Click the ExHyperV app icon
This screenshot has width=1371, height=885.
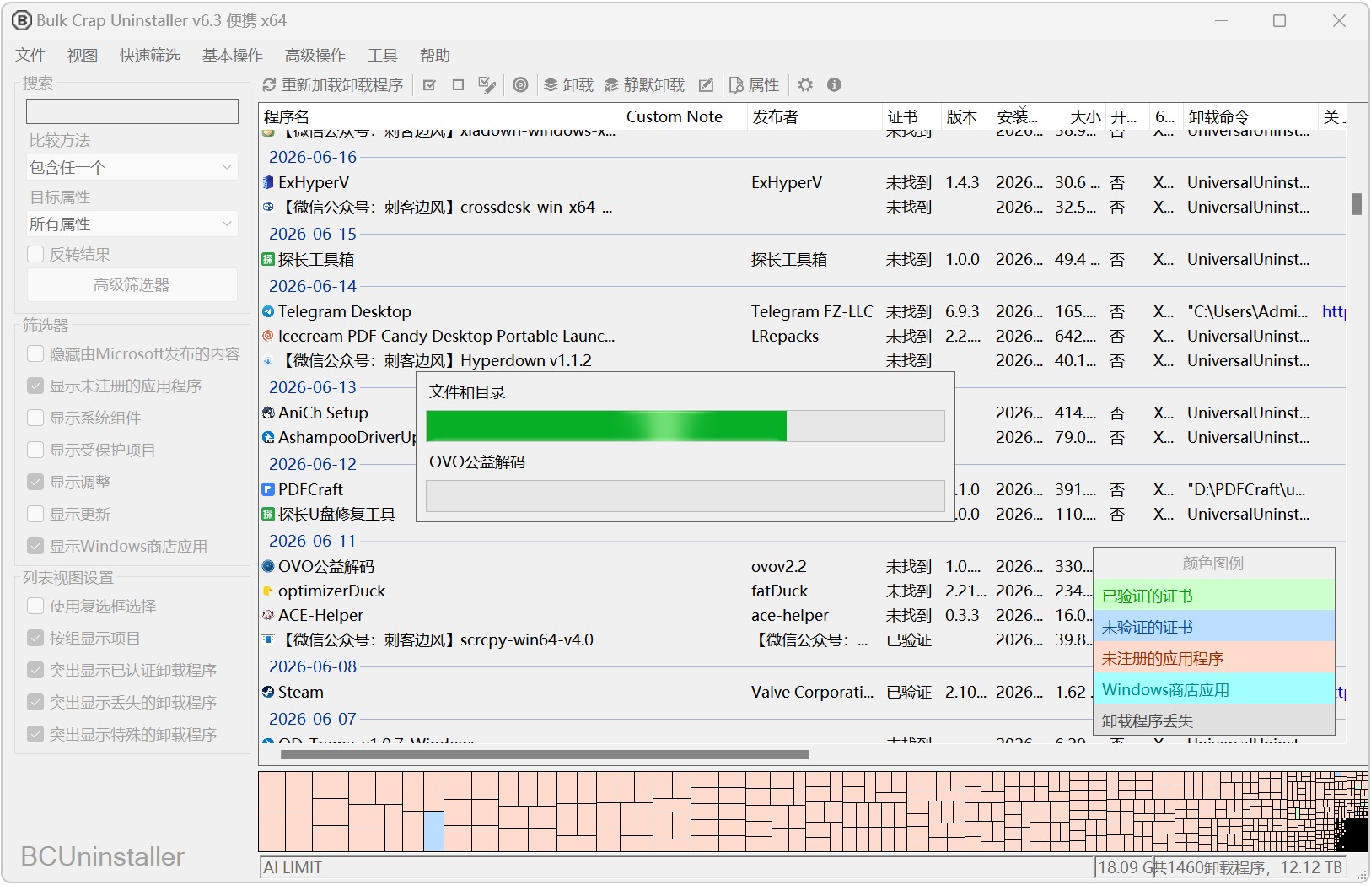click(x=268, y=182)
